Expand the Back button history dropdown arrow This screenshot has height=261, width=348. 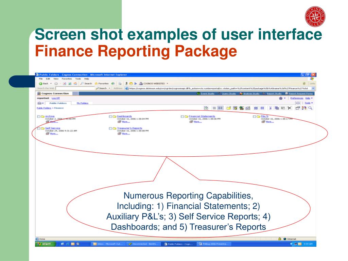pyautogui.click(x=51, y=84)
